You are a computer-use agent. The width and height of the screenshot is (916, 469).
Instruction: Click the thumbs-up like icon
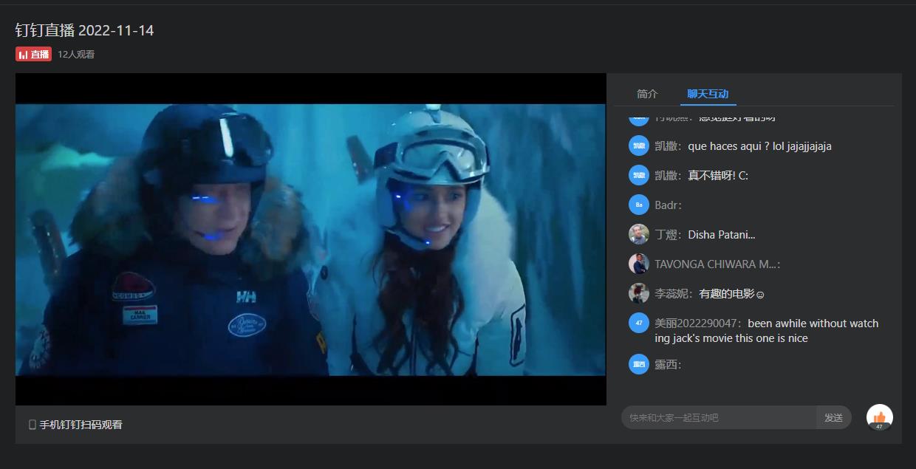879,417
